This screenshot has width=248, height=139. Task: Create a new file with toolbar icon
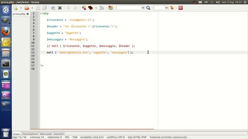[x=15, y=8]
